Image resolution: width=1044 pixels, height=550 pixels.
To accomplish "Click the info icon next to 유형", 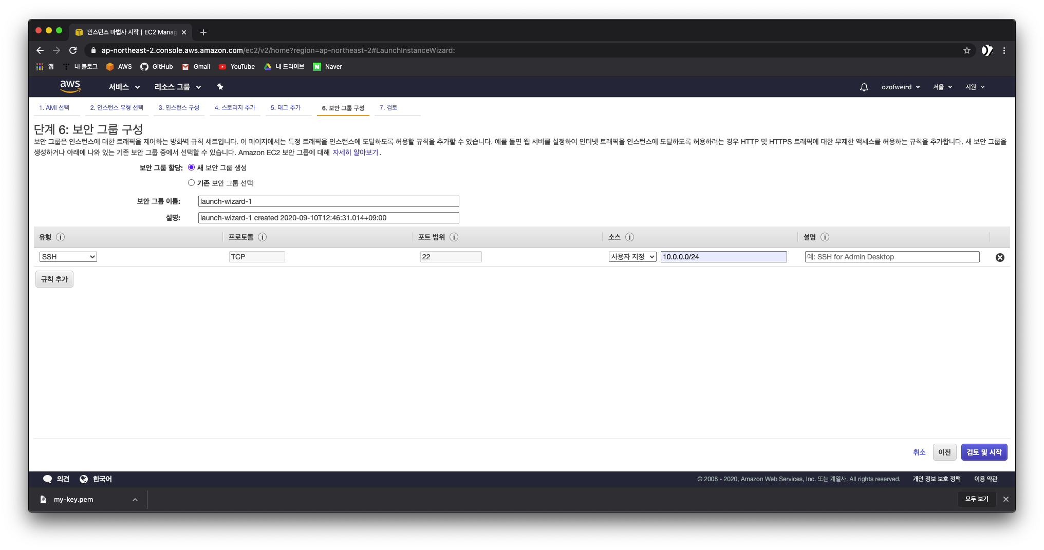I will [x=60, y=237].
